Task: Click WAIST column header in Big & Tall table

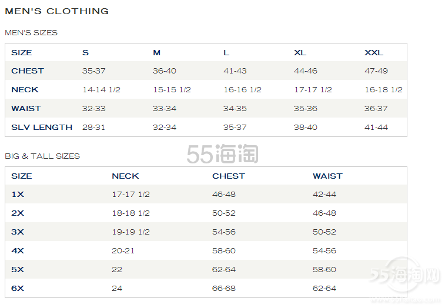Action: pyautogui.click(x=327, y=176)
